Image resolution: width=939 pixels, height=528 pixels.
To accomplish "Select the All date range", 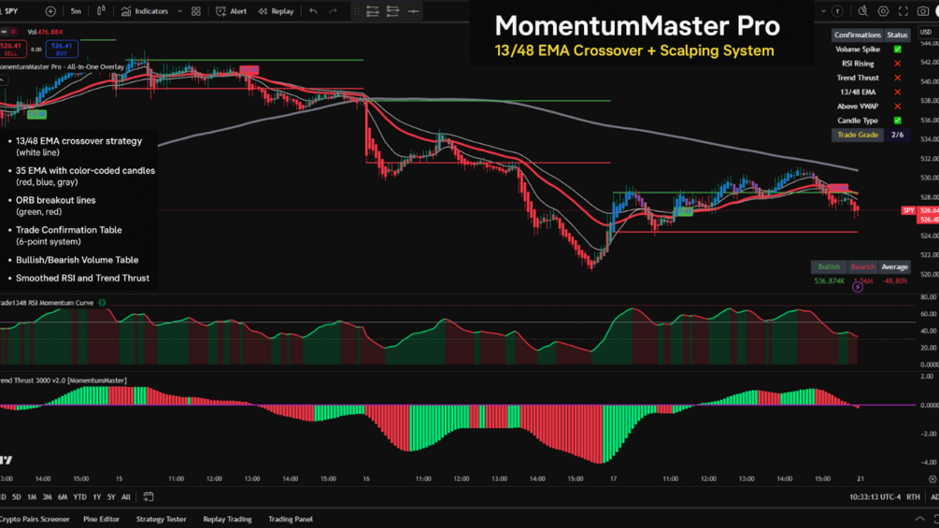I will coord(126,497).
